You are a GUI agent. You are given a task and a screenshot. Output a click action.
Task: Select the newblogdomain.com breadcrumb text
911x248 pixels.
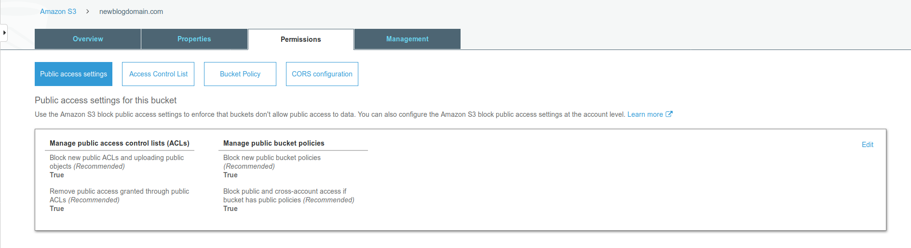[131, 12]
